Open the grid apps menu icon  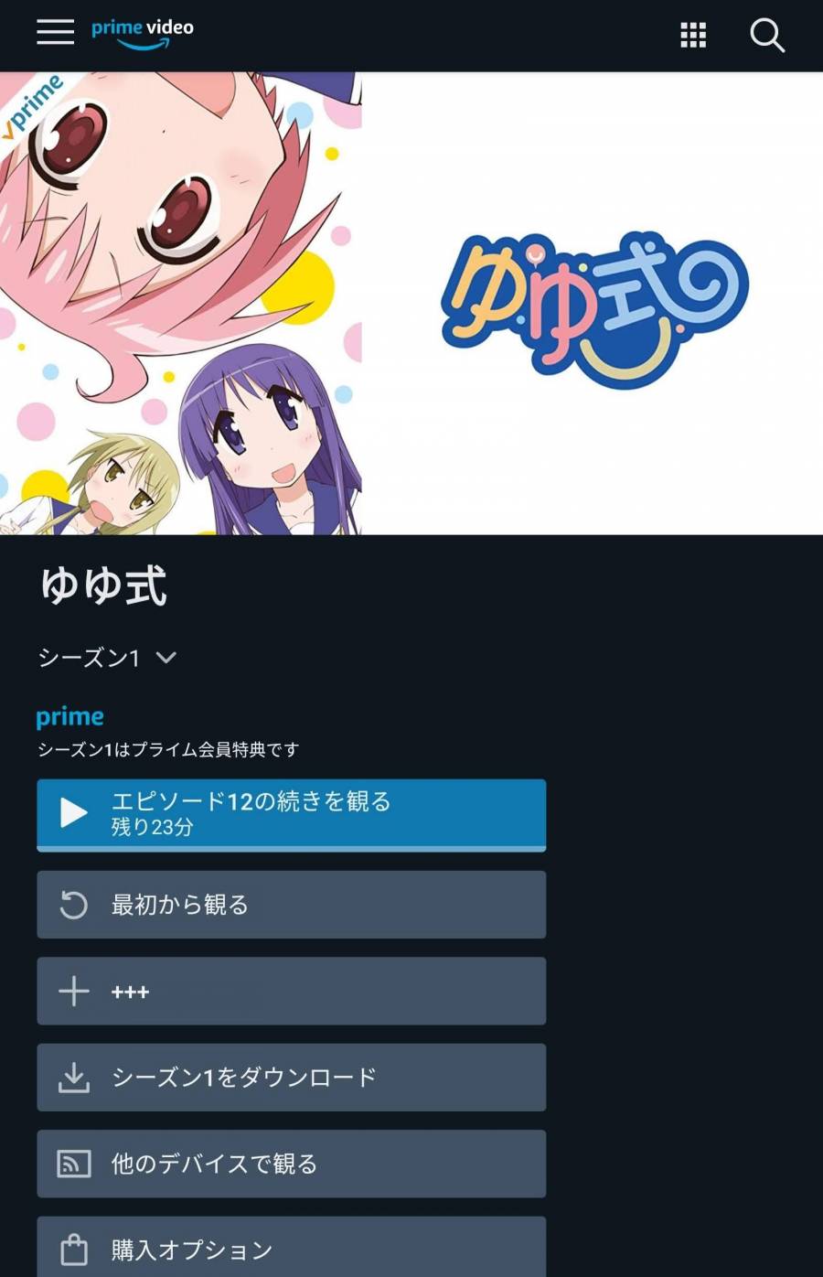[693, 36]
